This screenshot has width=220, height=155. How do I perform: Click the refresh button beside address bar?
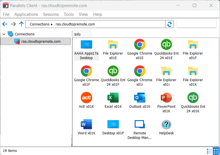click(x=170, y=24)
